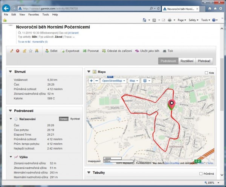226x187 pixels.
Task: Click Porovnat to compare activity
Action: [91, 51]
